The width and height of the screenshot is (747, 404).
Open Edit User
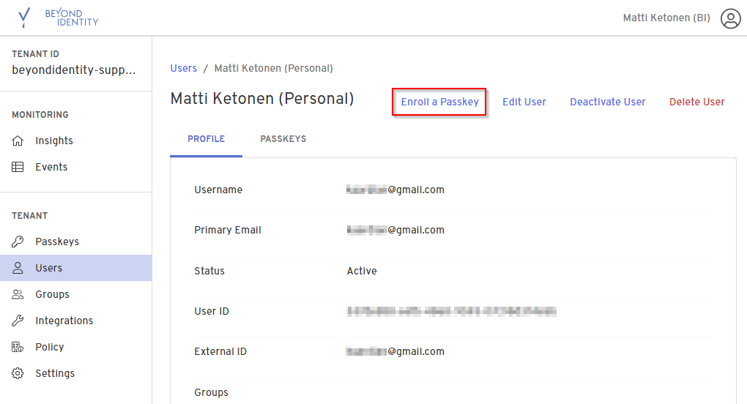click(x=524, y=102)
